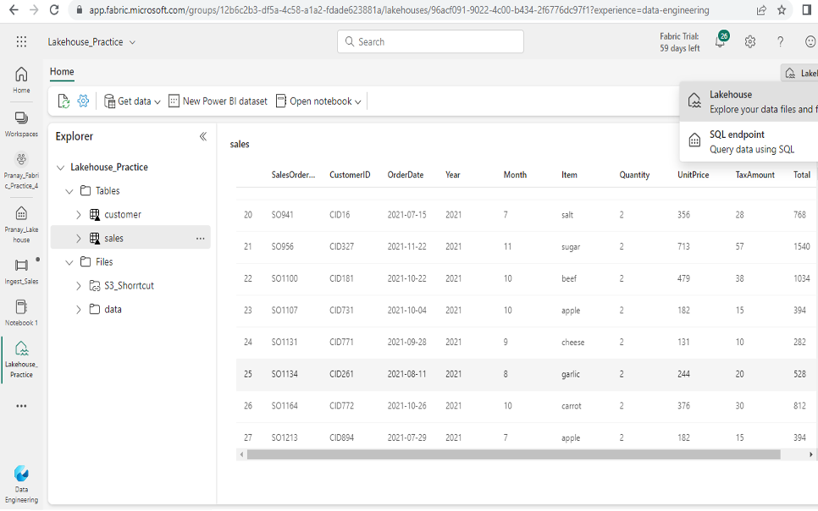
Task: Click right arrow of horizontal scrollbar
Action: pos(810,454)
